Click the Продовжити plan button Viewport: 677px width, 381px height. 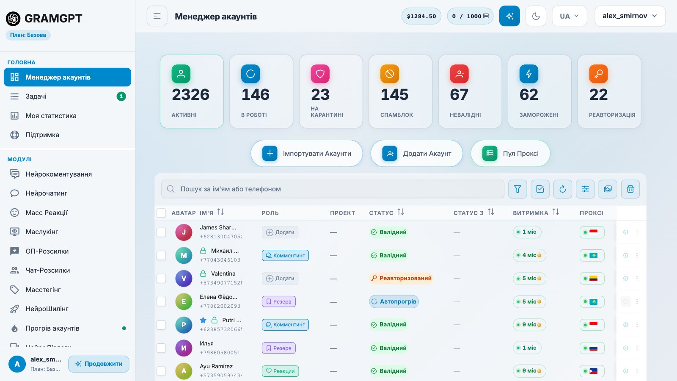99,364
